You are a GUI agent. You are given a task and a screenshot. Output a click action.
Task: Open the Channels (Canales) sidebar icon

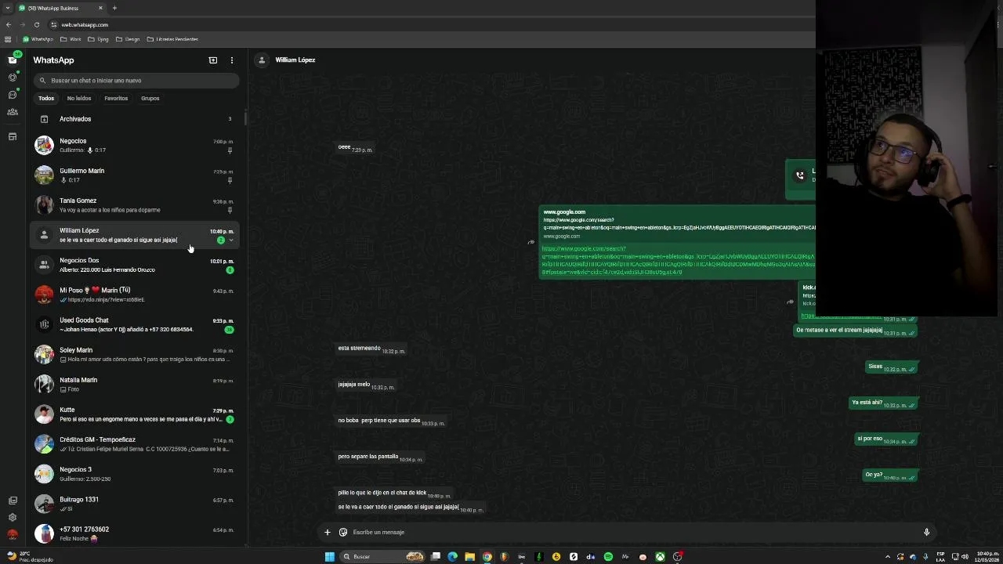(x=13, y=94)
